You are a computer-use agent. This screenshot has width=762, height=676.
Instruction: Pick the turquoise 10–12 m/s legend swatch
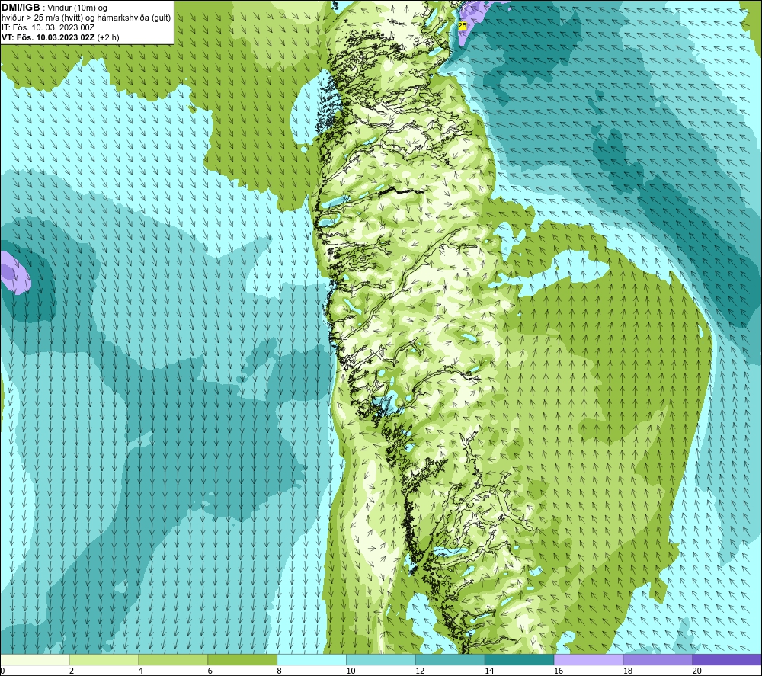tap(381, 659)
